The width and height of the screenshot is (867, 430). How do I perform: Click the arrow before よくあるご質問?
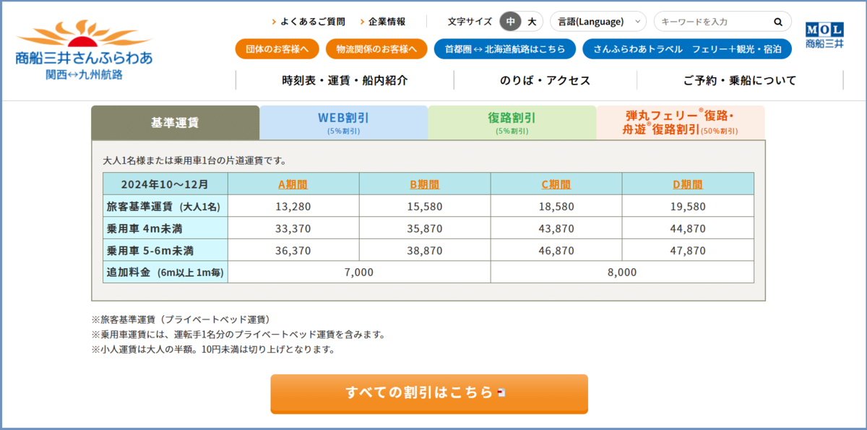point(274,22)
